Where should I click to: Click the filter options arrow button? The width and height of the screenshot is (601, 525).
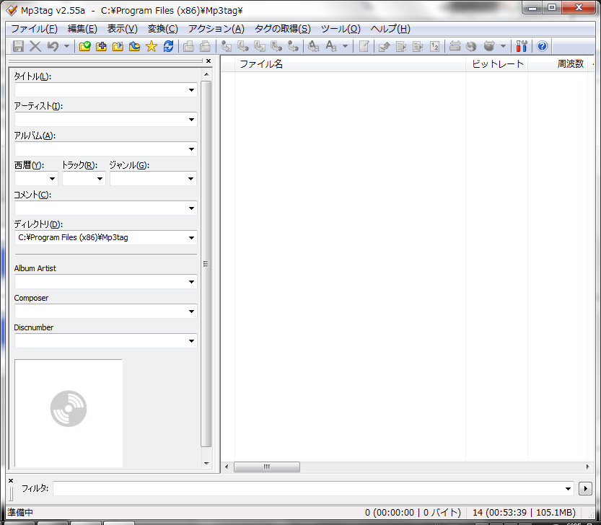(x=585, y=489)
